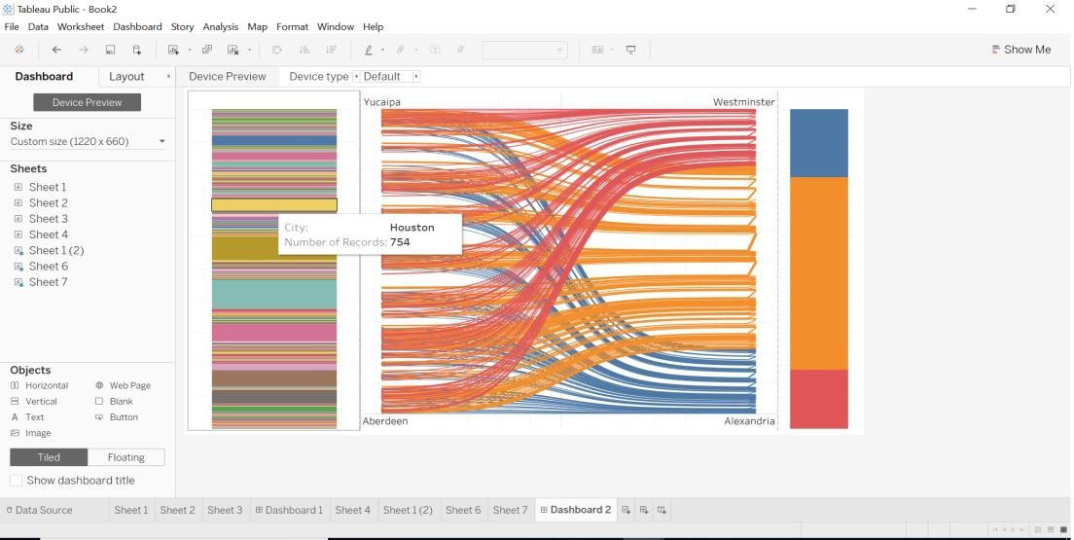Click the Show/hide cards toolbar icon
The height and width of the screenshot is (540, 1074).
point(598,50)
